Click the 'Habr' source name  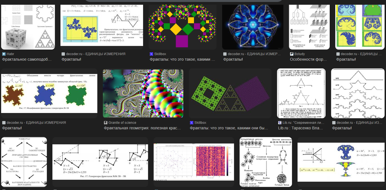coord(11,54)
